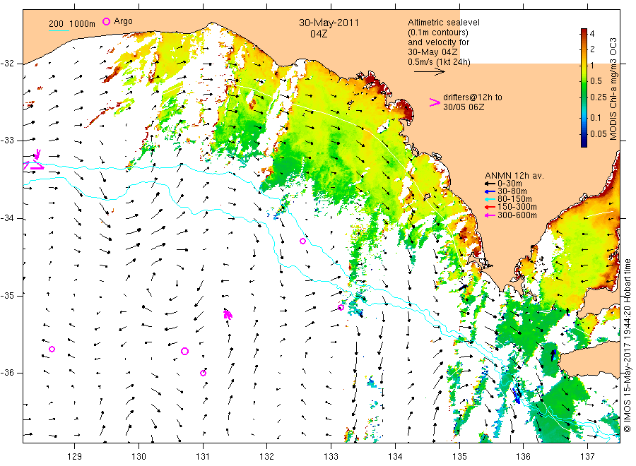
Task: Click the '0.5m/s (1kt 24h)' label
Action: pos(440,62)
